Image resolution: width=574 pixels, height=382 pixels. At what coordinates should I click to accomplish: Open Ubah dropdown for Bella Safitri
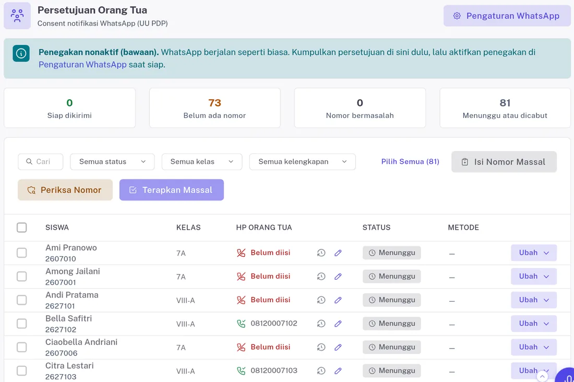point(534,324)
